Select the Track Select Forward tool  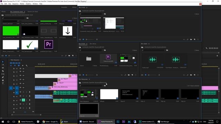coord(3,65)
